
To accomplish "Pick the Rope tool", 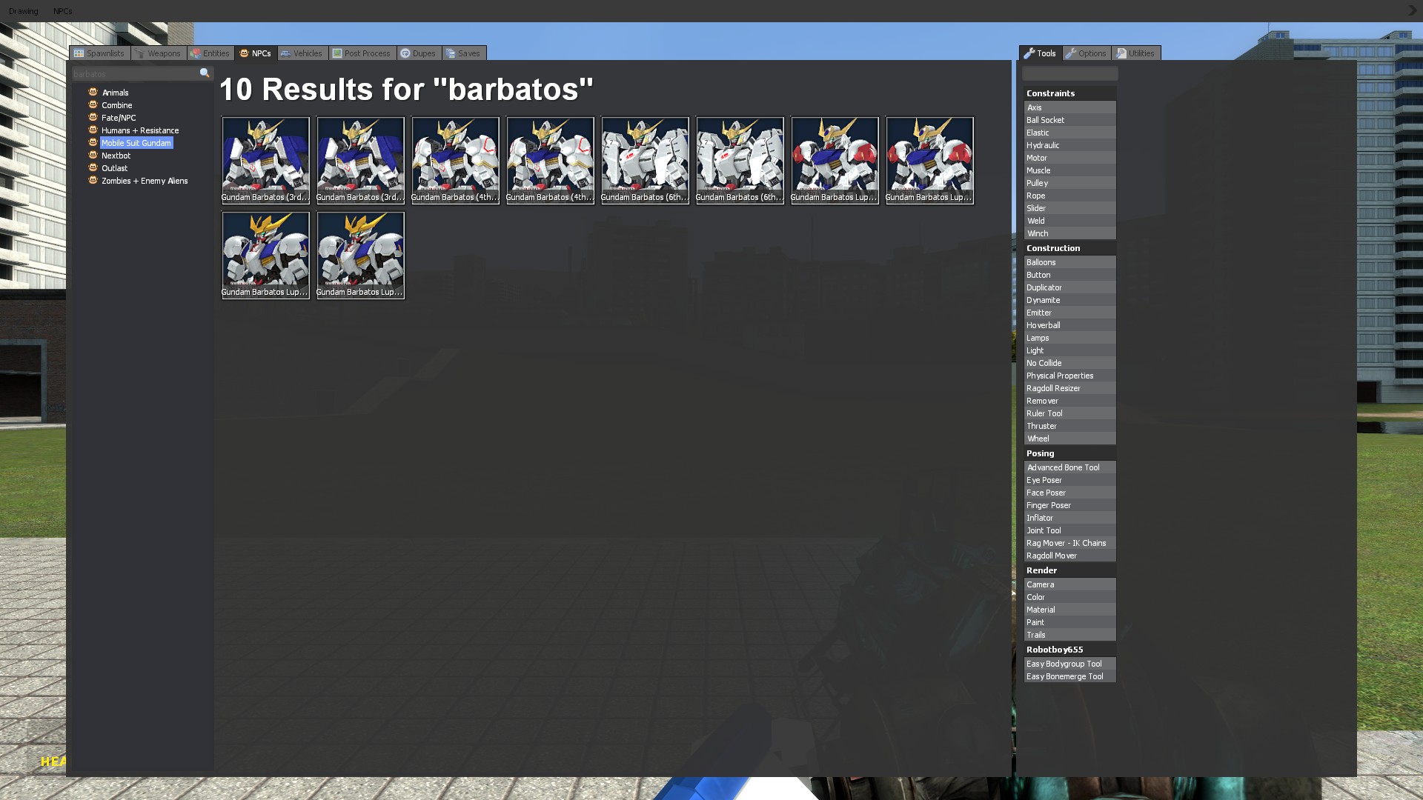I will pos(1070,196).
